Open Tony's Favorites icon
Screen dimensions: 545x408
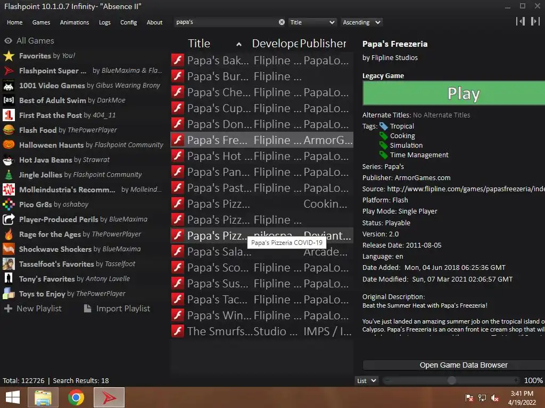[9, 279]
